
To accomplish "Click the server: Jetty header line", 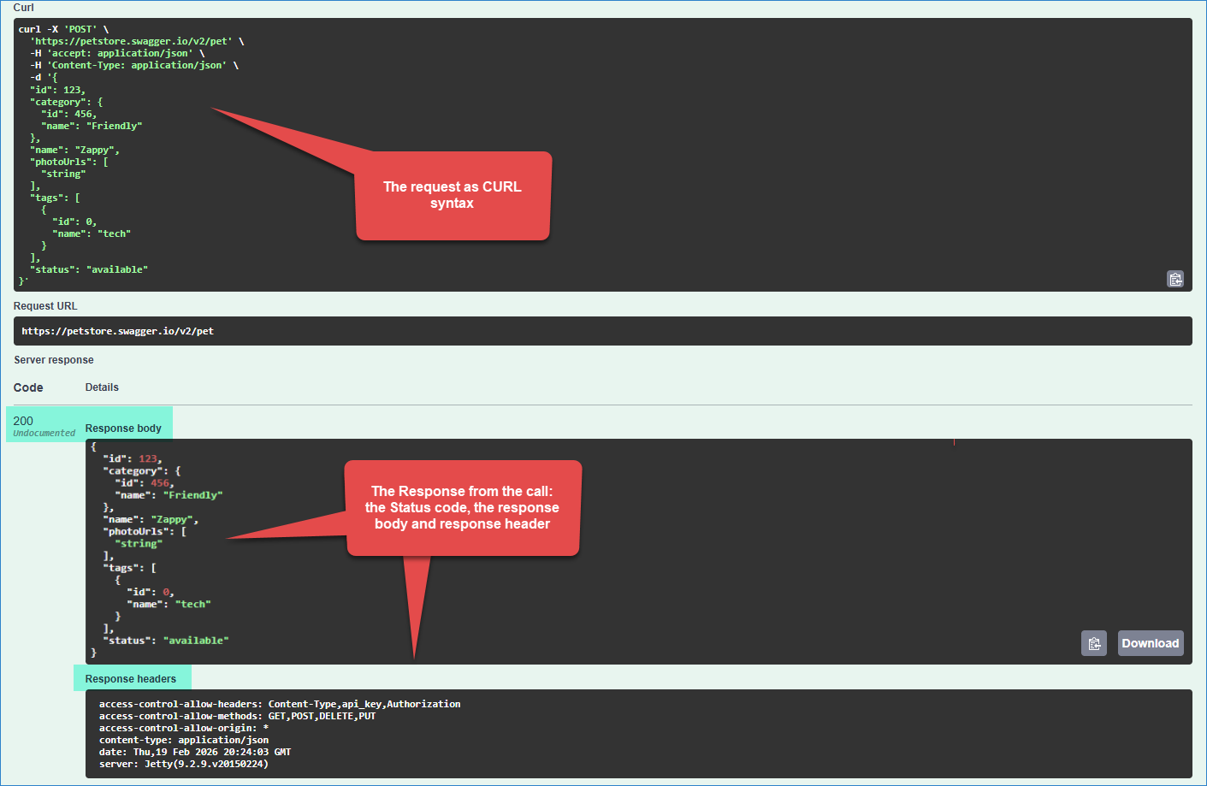I will 184,765.
